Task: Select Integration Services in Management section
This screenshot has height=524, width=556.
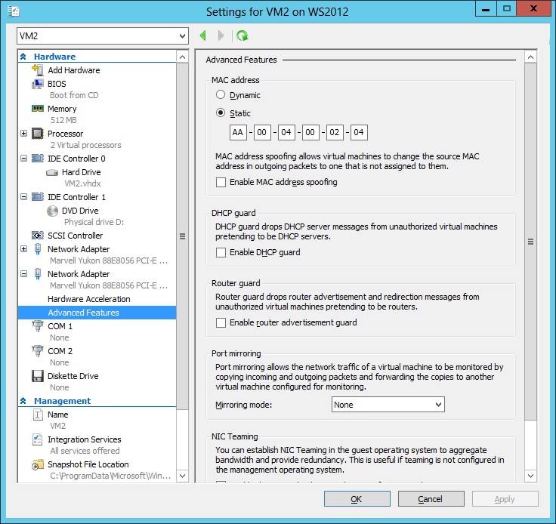Action: coord(84,439)
